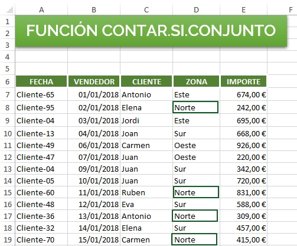The image size is (297, 246).
Task: Select the 926,00 € amount cell
Action: (243, 145)
